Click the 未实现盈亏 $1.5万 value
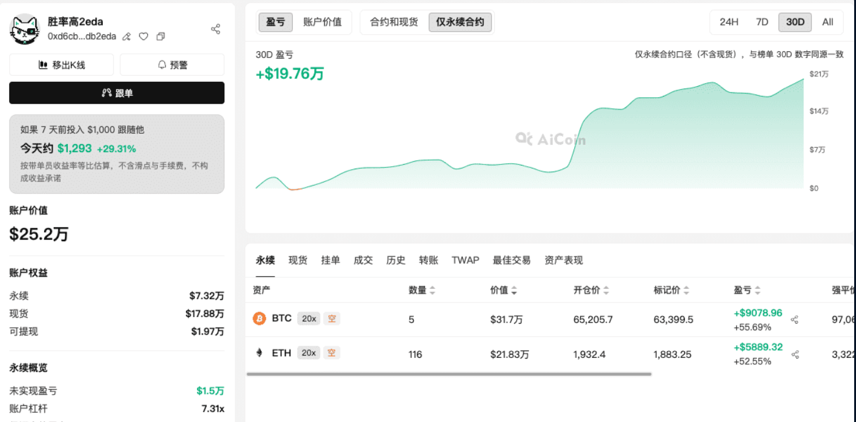The height and width of the screenshot is (422, 856). click(210, 391)
